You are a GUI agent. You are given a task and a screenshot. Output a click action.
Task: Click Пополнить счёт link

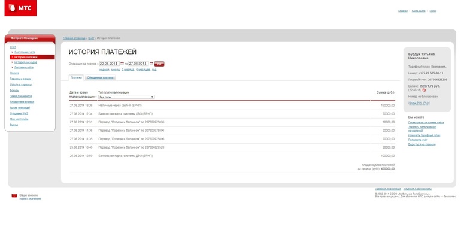point(418,140)
